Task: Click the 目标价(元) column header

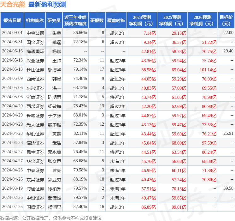Action: coord(226,21)
